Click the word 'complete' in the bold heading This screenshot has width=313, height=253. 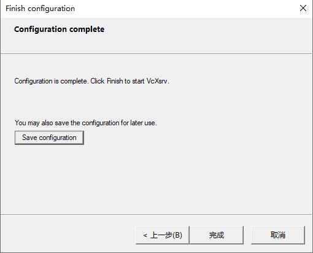pos(87,29)
